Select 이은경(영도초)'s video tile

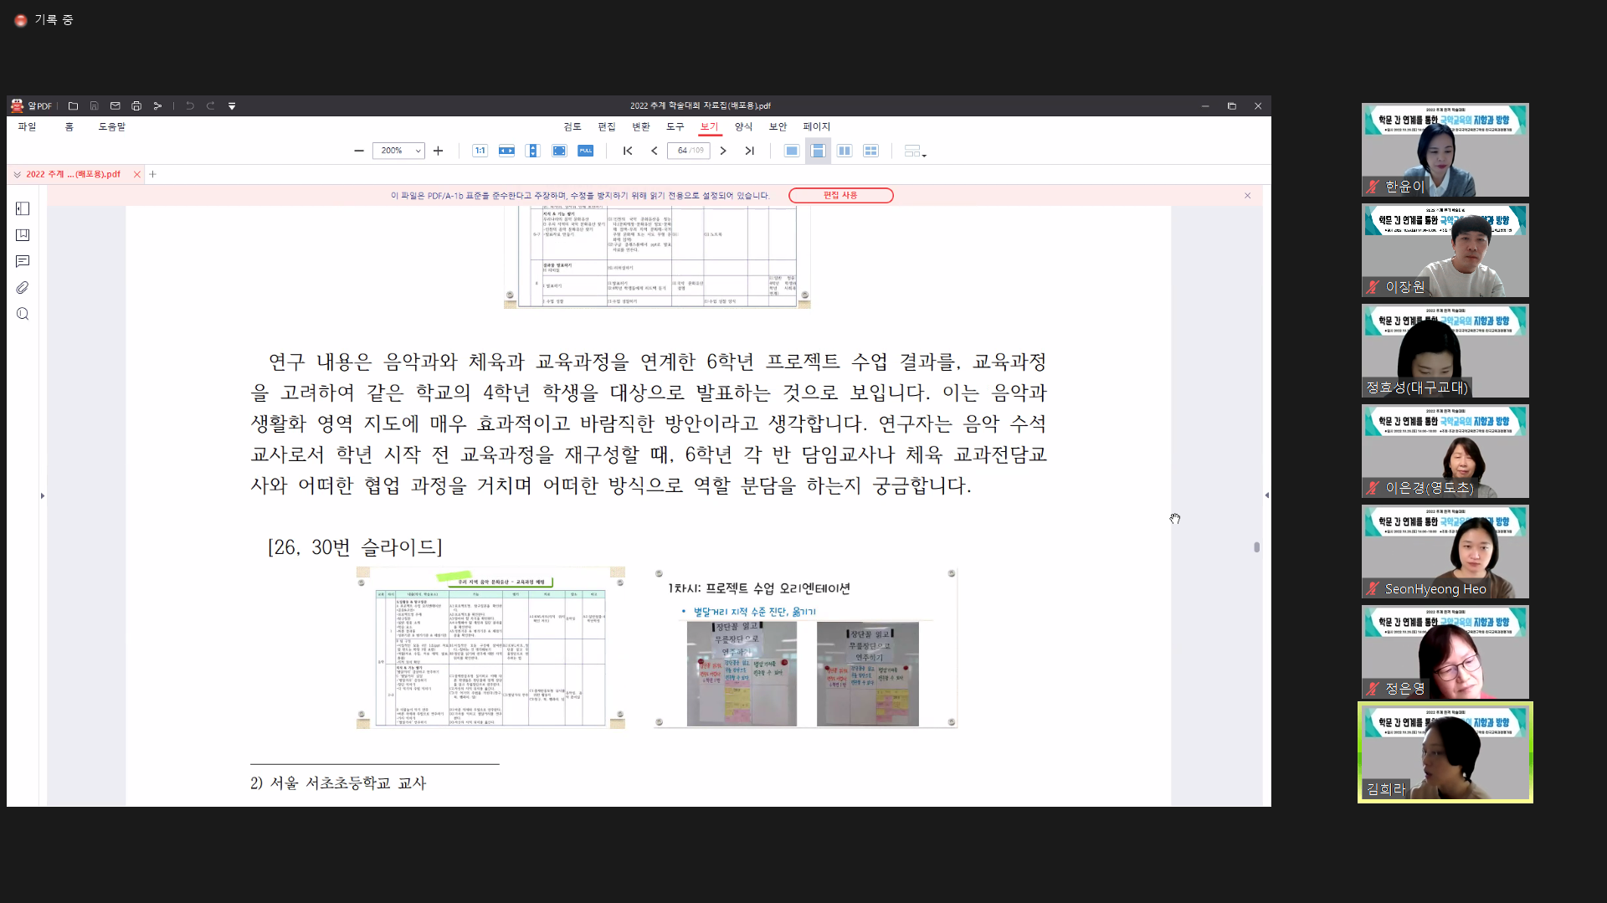click(1445, 452)
